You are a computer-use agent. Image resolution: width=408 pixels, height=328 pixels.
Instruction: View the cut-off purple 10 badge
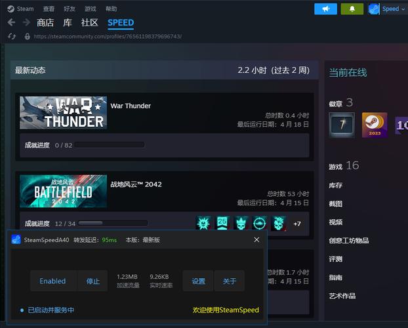pos(401,125)
